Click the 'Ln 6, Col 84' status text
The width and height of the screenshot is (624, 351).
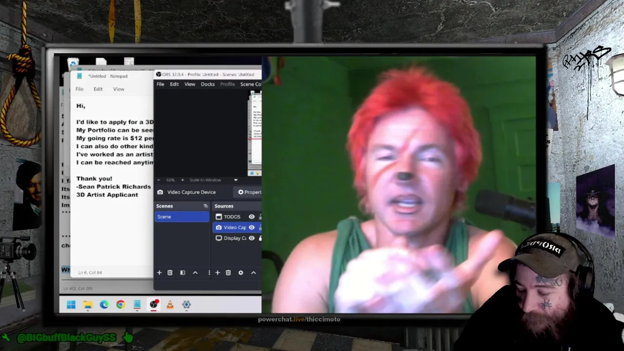click(x=90, y=273)
